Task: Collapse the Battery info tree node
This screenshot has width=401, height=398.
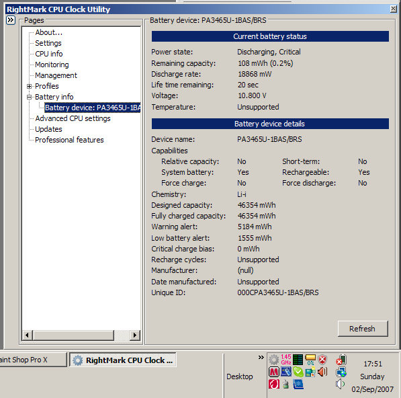Action: 29,97
